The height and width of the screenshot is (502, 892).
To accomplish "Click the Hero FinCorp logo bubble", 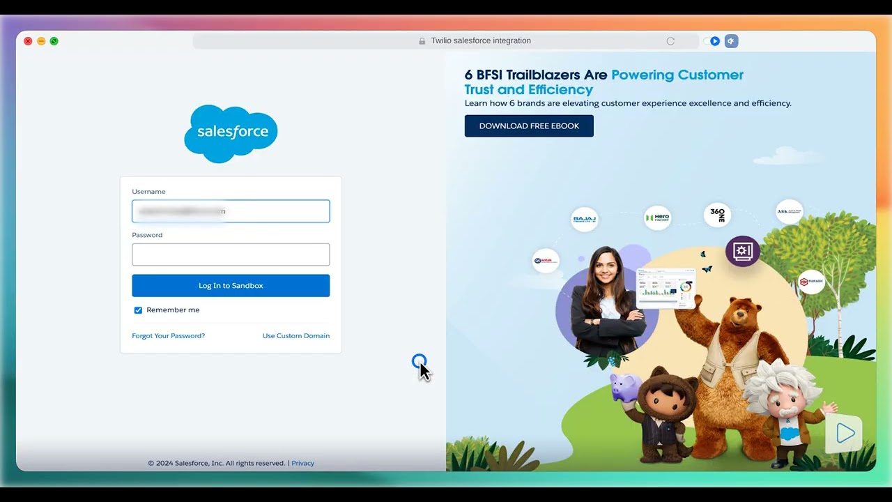I will [x=657, y=218].
